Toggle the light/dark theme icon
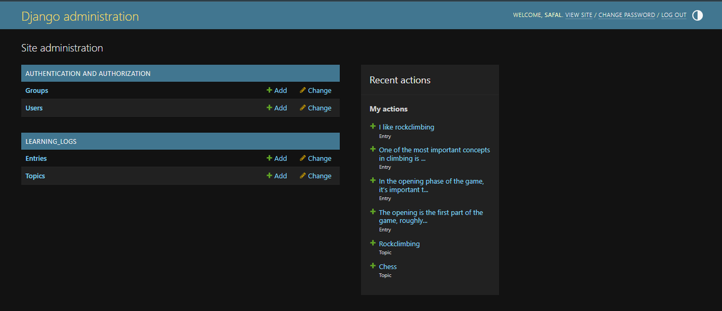This screenshot has width=722, height=311. click(697, 16)
